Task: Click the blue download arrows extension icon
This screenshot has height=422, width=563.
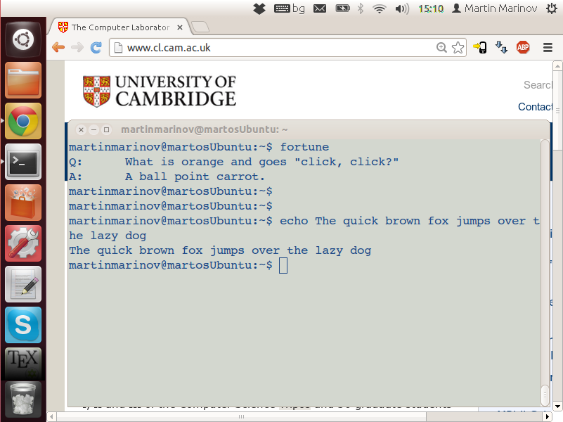Action: pyautogui.click(x=501, y=48)
